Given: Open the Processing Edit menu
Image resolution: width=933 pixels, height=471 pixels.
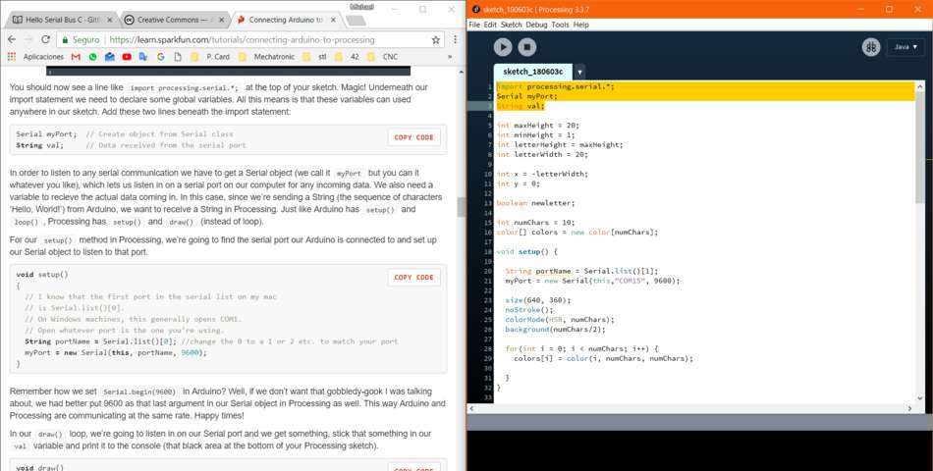Looking at the screenshot, I should point(490,25).
